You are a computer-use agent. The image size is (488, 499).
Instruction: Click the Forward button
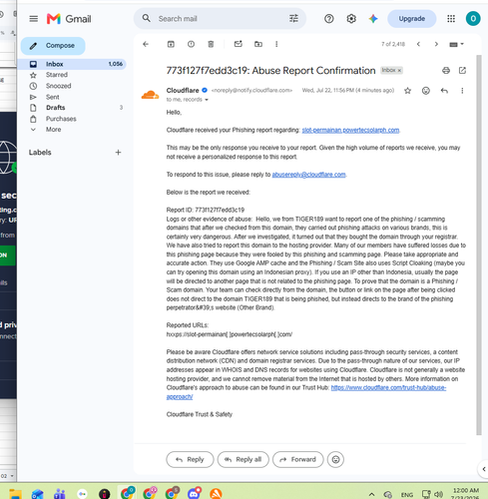tap(298, 459)
